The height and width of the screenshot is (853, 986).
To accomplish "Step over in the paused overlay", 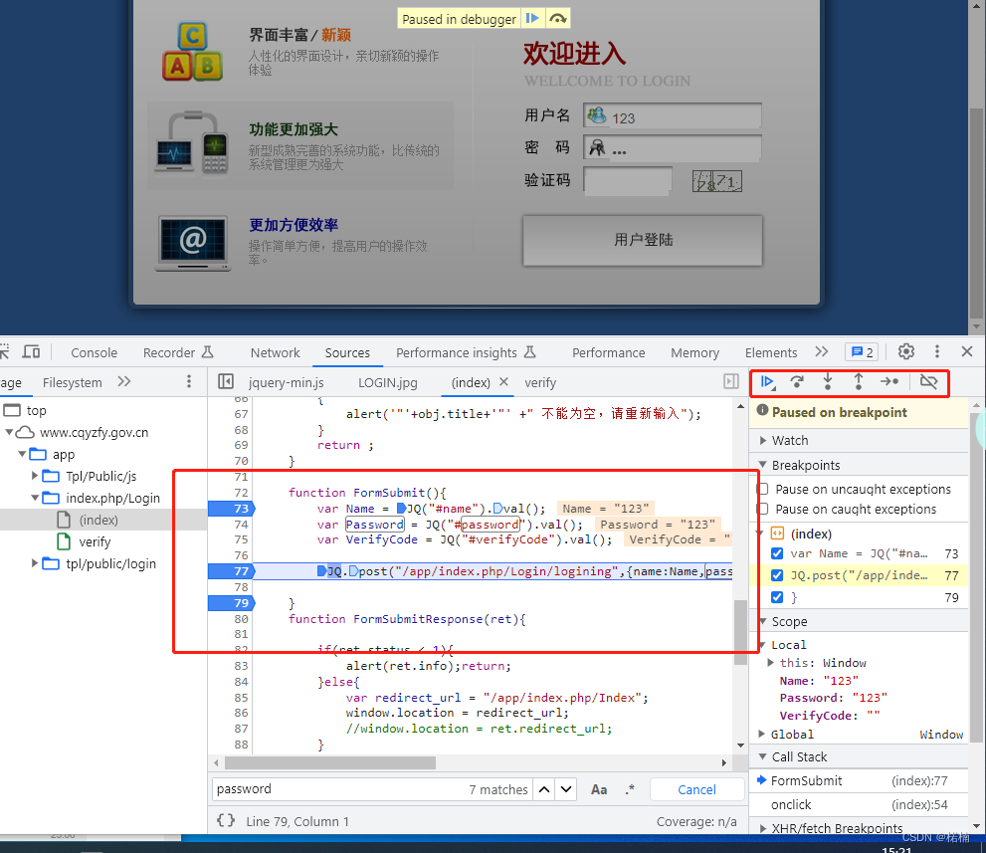I will click(x=558, y=18).
